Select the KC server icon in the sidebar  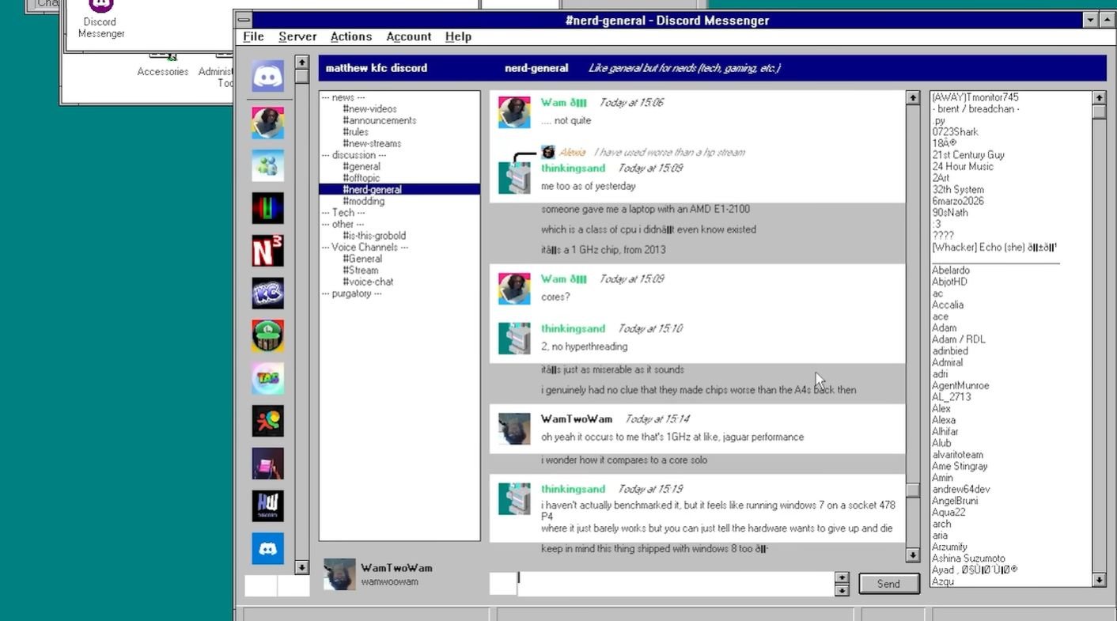(x=267, y=293)
